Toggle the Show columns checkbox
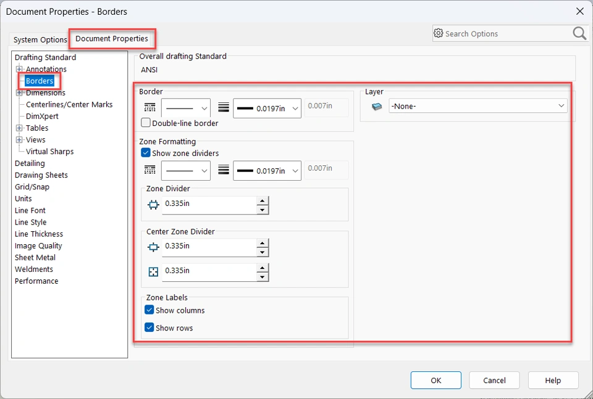 149,310
